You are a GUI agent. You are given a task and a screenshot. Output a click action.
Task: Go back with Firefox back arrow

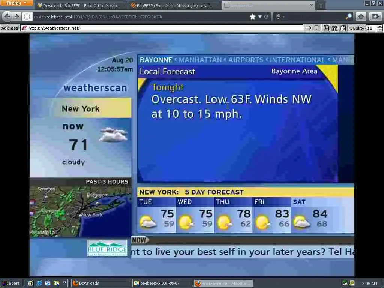point(7,16)
